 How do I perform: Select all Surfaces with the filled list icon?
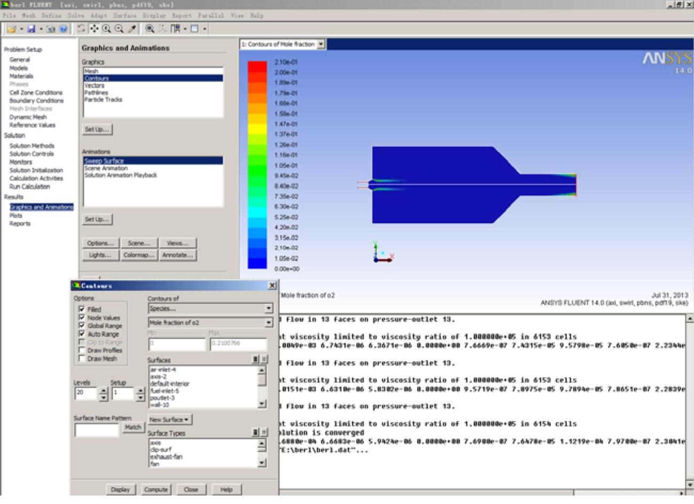tap(256, 359)
